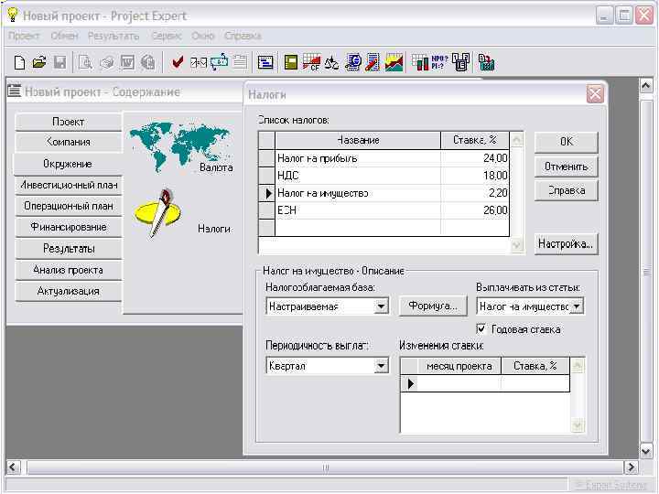
Task: Click the New project toolbar icon
Action: click(19, 62)
